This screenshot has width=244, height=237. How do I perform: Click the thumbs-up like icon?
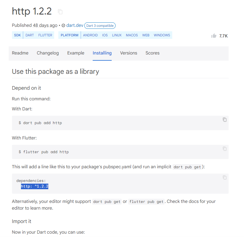coord(214,36)
